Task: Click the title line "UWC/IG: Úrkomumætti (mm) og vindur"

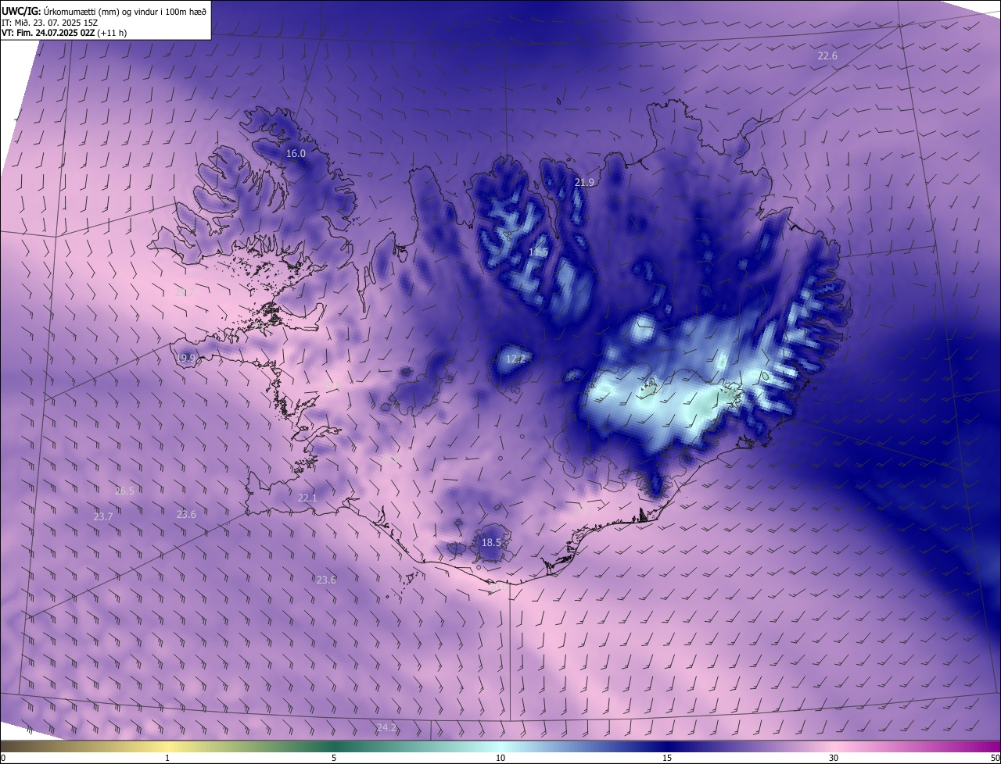Action: point(104,10)
